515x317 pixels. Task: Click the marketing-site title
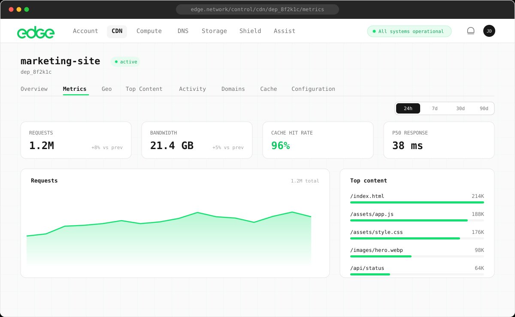pos(61,61)
